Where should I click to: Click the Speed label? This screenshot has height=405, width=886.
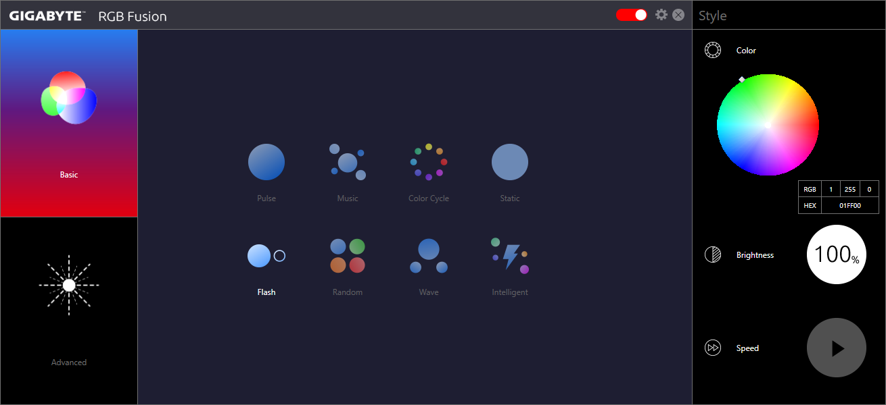tap(747, 348)
